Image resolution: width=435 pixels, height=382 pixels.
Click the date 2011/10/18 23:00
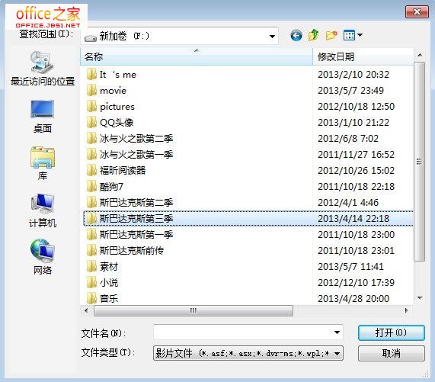pyautogui.click(x=357, y=235)
